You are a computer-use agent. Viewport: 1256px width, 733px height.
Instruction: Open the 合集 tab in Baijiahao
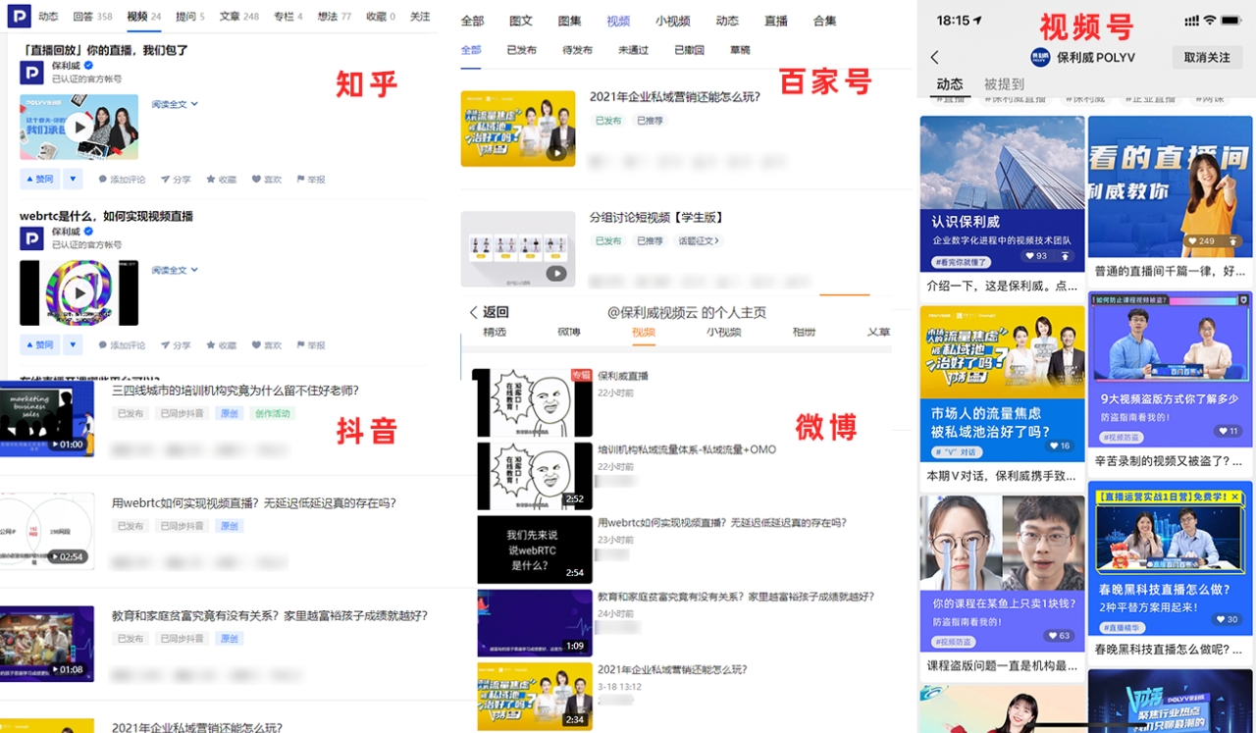pos(825,22)
